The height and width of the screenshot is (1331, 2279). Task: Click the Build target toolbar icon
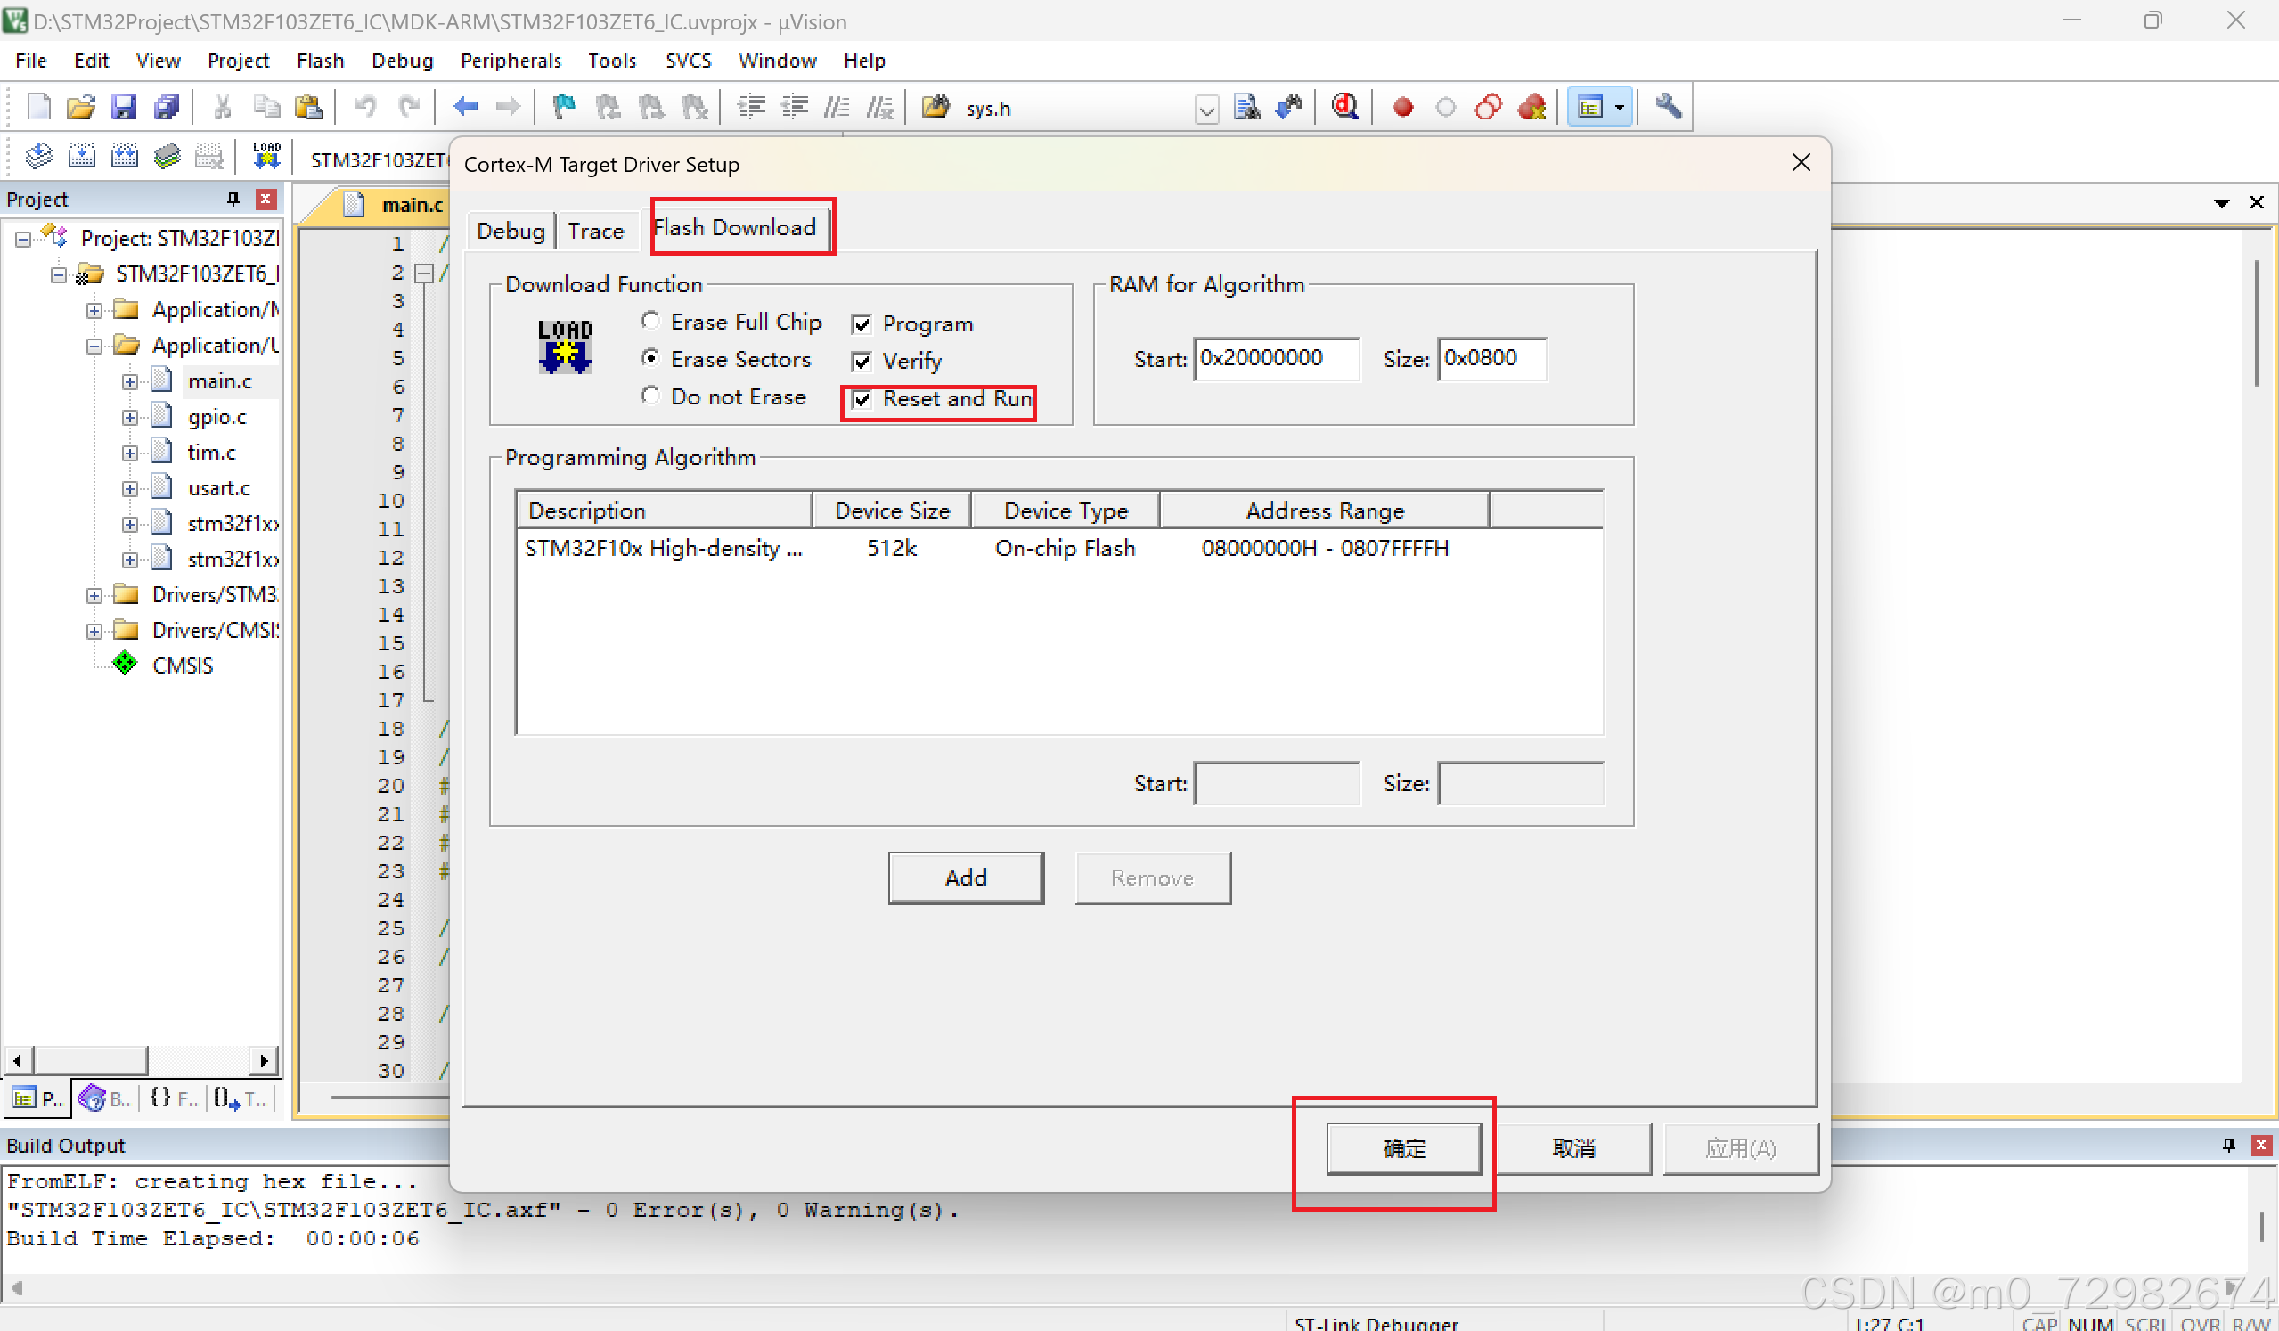click(81, 157)
